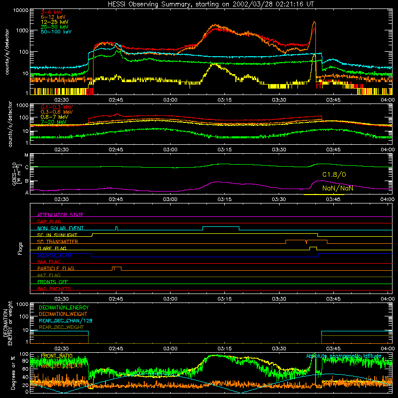The width and height of the screenshot is (398, 398).
Task: Click the REAR_DEC_CHAN/128 legend label
Action: [x=66, y=321]
